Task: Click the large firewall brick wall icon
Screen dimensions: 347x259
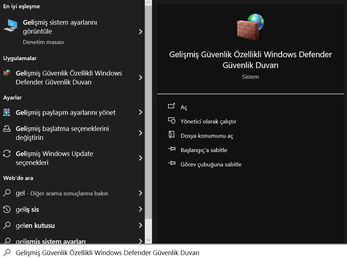Action: (x=250, y=27)
